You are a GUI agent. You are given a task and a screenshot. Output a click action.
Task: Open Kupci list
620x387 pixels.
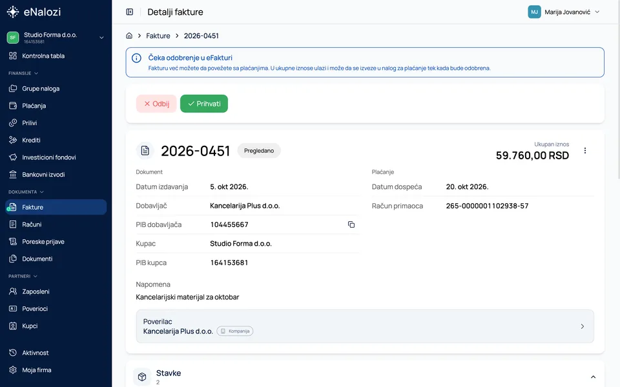56,326
